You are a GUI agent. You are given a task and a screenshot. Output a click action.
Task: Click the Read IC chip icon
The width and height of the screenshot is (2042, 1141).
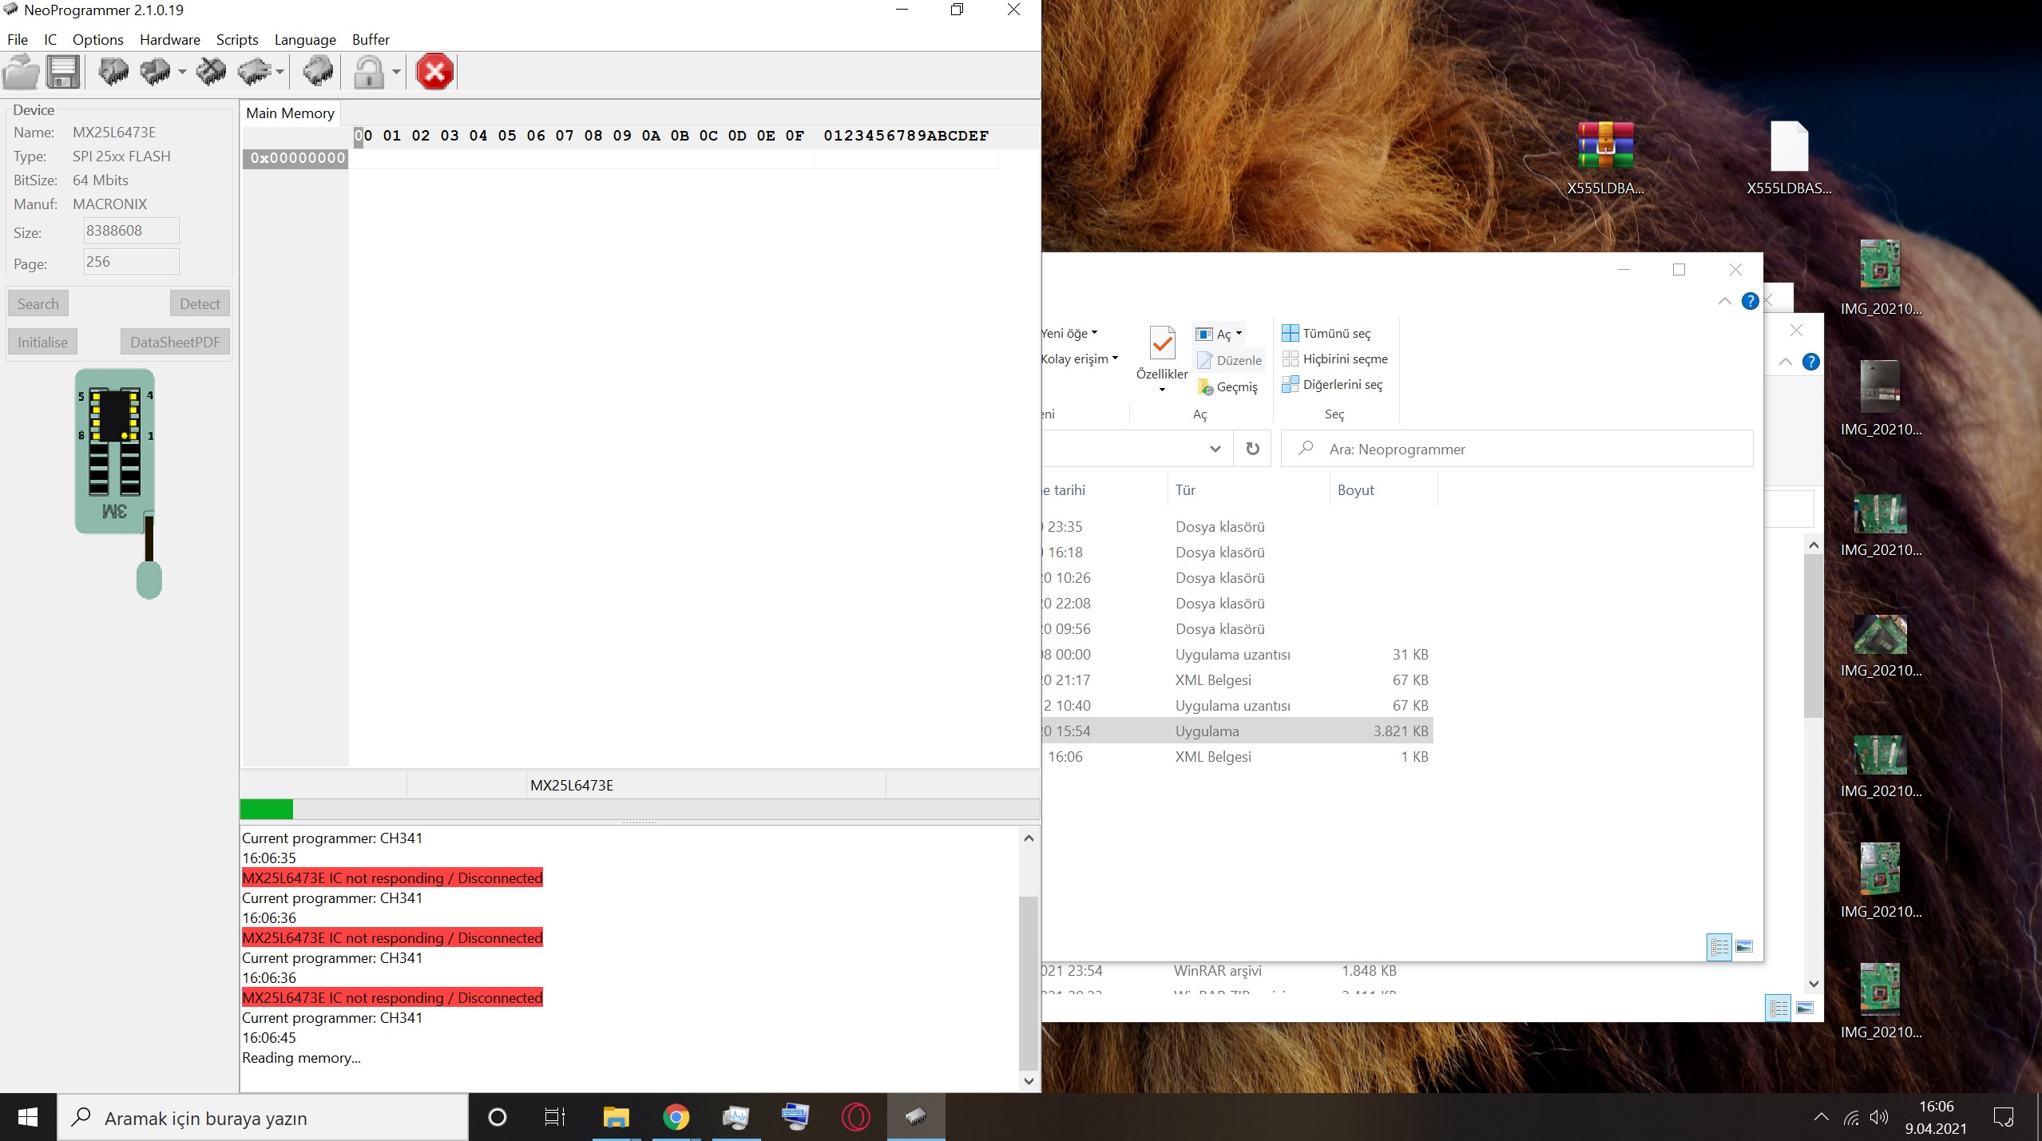coord(113,73)
